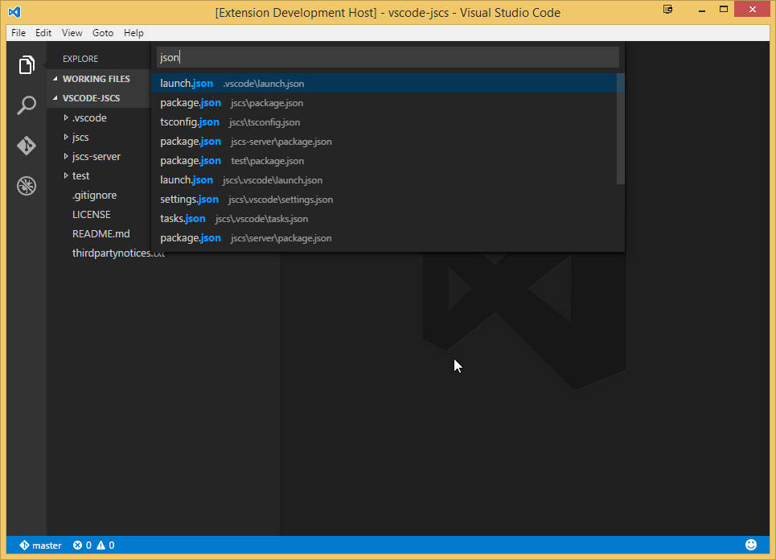Collapse the VSCODE-JSCS section
Screen dimensions: 776x560
98,98
